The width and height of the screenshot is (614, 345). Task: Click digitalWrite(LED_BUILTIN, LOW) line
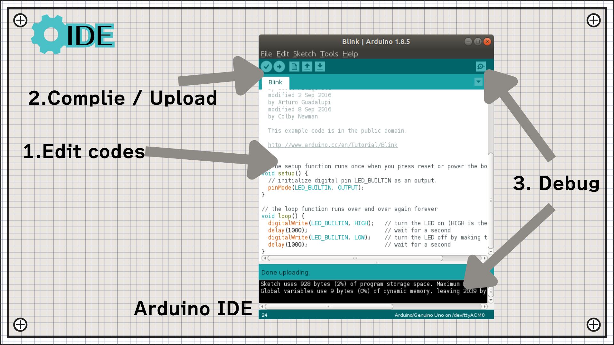click(319, 238)
